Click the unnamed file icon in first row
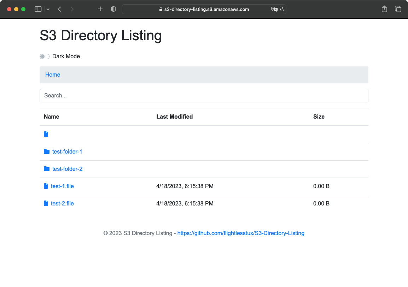The height and width of the screenshot is (287, 408). [x=46, y=134]
